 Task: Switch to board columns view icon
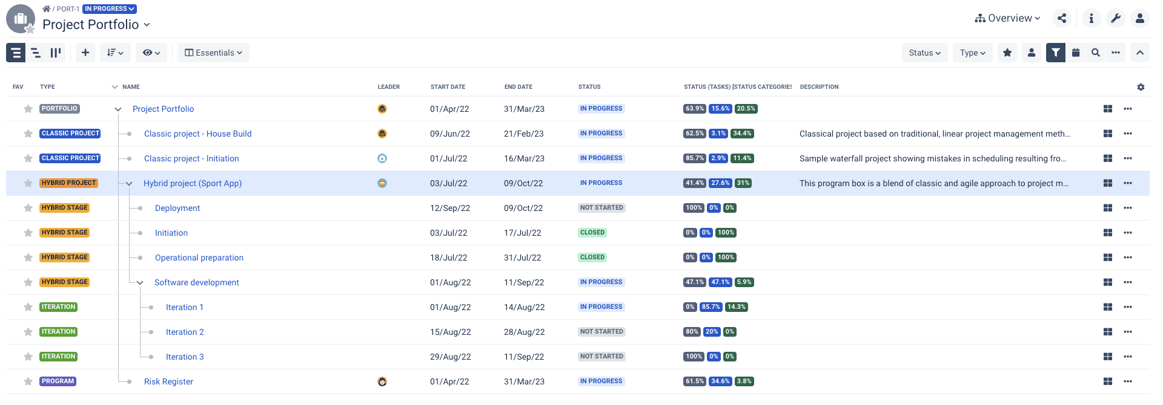tap(56, 53)
